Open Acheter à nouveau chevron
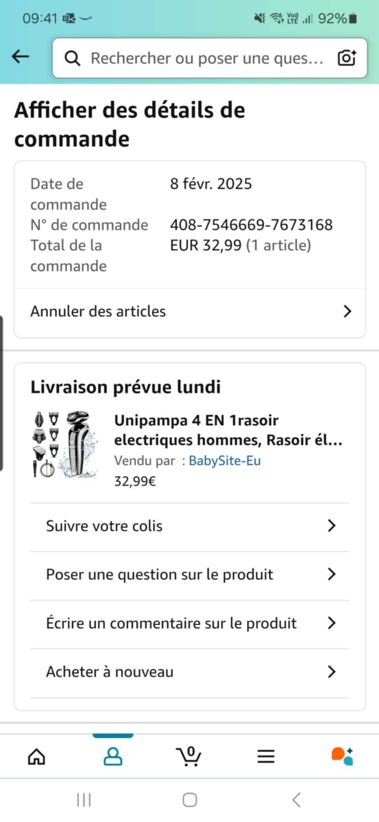379x822 pixels. tap(331, 672)
